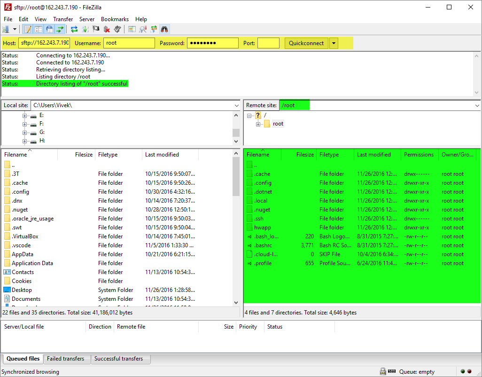
Task: Select the remote hwapp folder row
Action: click(362, 228)
